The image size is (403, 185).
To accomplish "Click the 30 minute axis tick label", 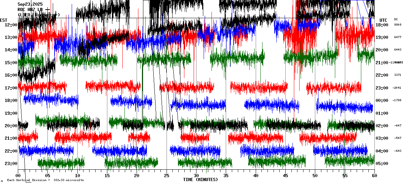I will coord(196,176).
